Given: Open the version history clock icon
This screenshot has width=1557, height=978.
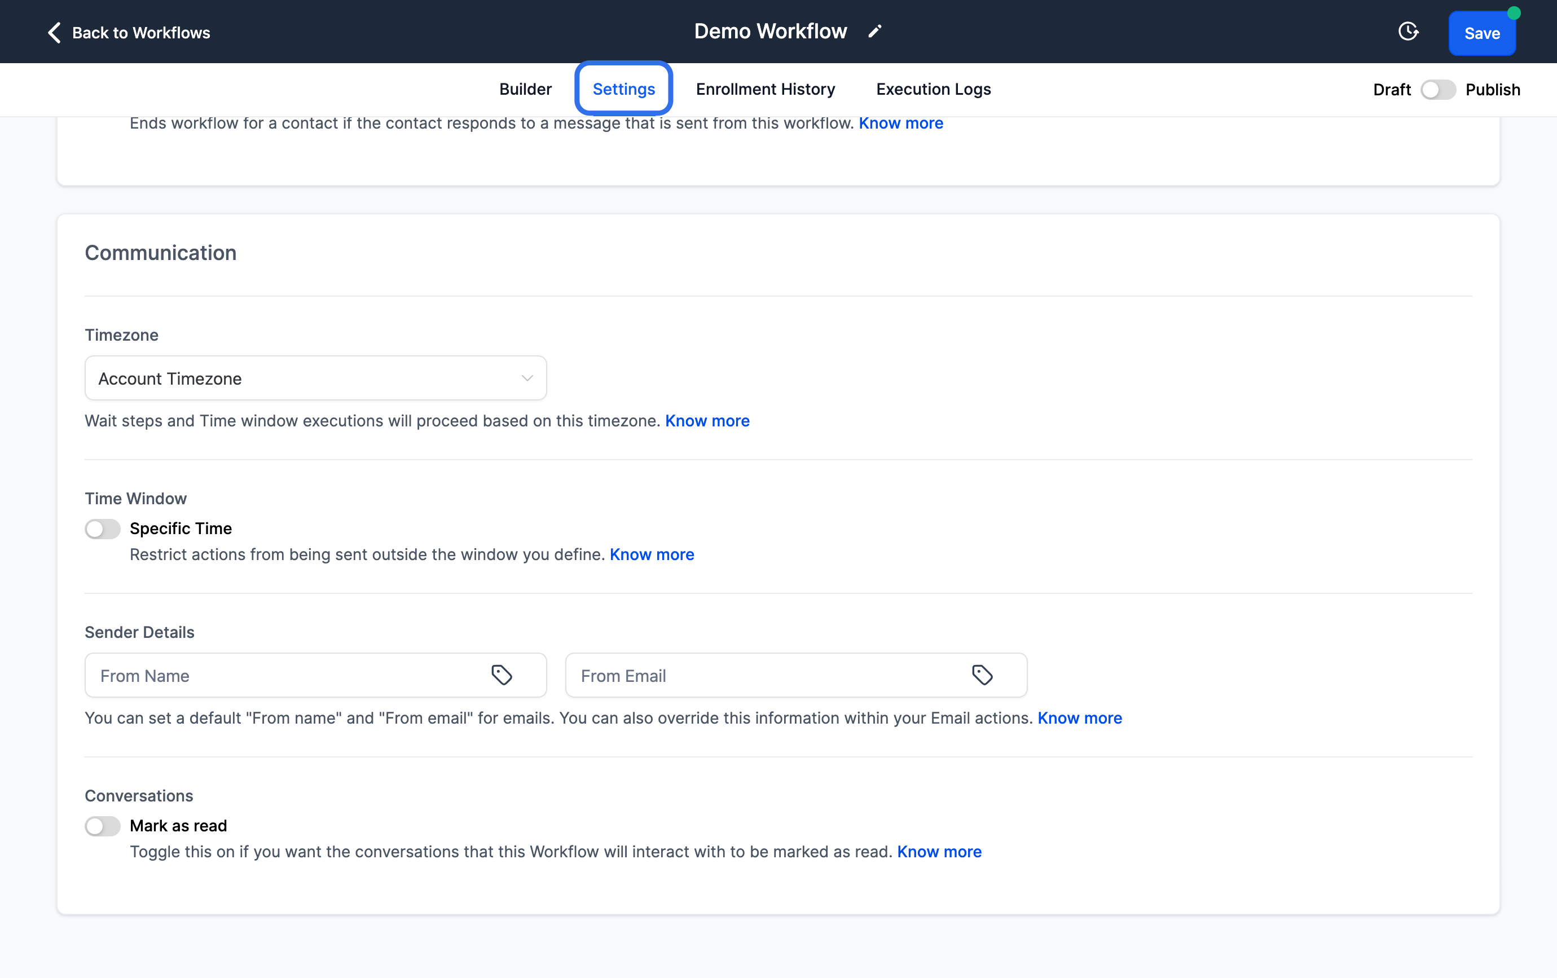Looking at the screenshot, I should (x=1408, y=32).
